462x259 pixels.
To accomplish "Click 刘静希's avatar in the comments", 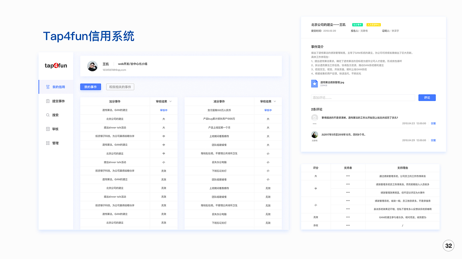I will (314, 135).
